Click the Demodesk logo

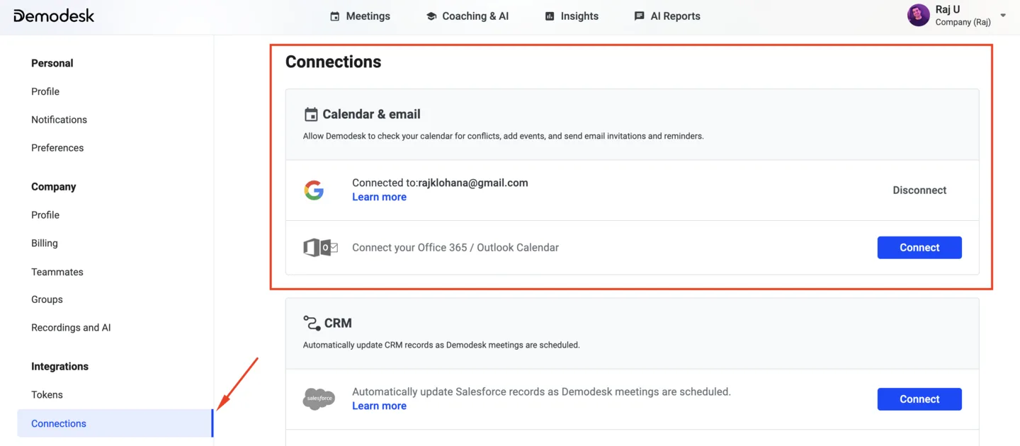pyautogui.click(x=54, y=16)
